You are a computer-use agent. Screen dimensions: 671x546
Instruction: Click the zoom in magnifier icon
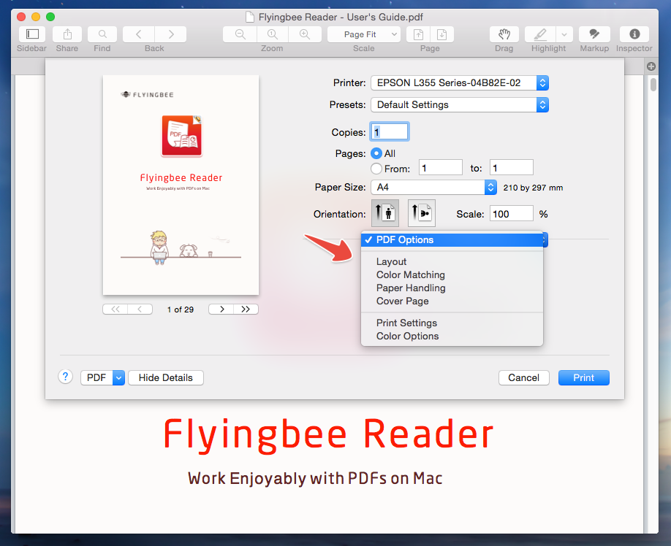click(305, 34)
